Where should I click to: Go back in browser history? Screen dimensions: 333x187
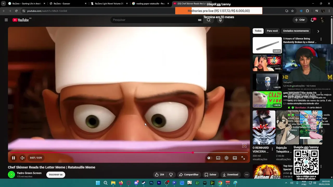point(4,11)
